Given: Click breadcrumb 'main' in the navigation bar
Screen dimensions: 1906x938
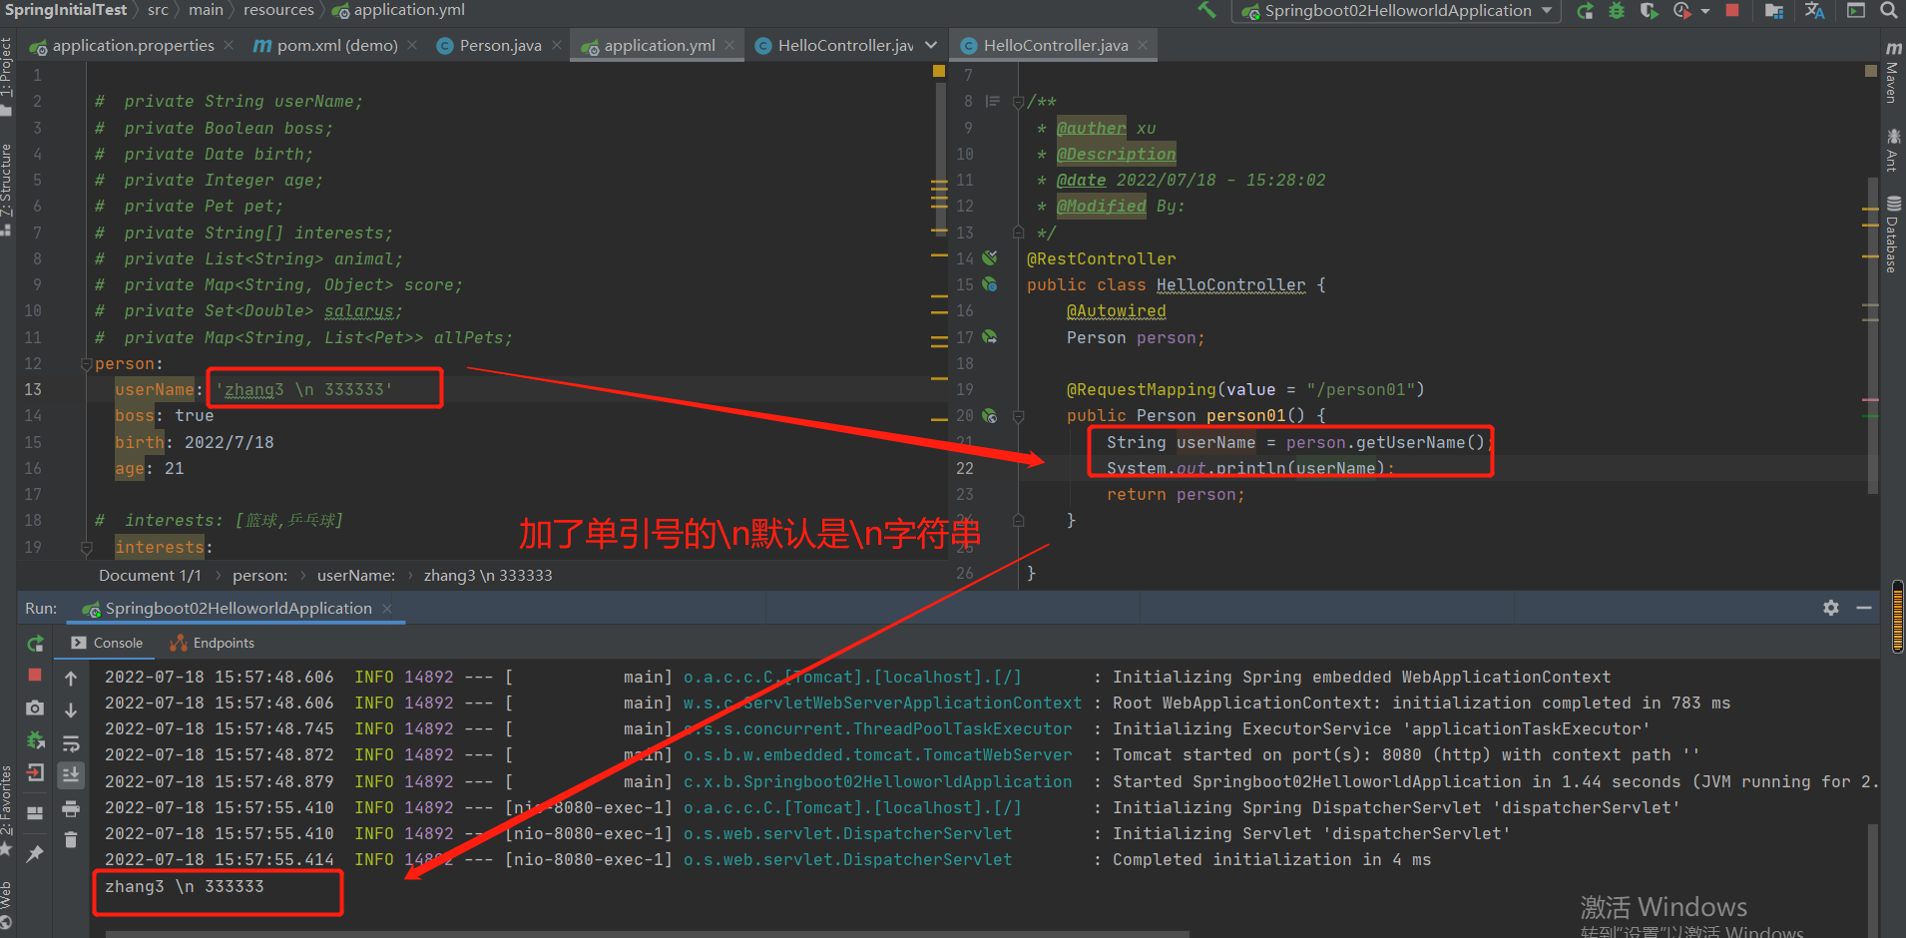Looking at the screenshot, I should coord(206,10).
